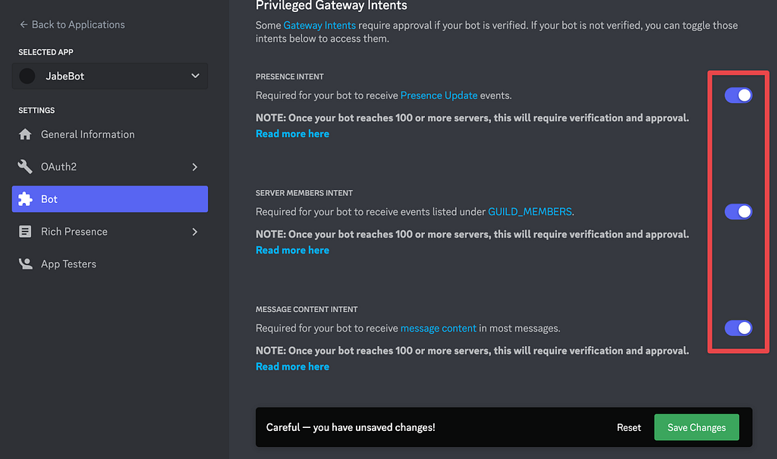The image size is (777, 459).
Task: Click the App Testers people icon
Action: click(x=25, y=264)
